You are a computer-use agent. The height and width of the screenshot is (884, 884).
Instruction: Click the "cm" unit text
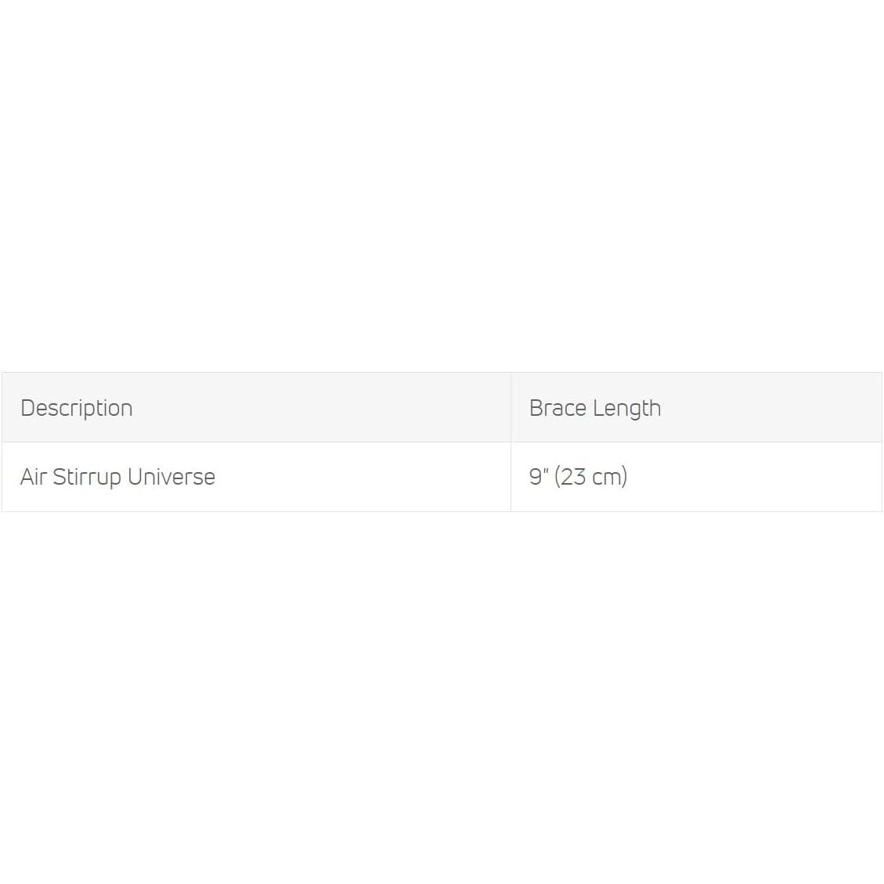608,477
